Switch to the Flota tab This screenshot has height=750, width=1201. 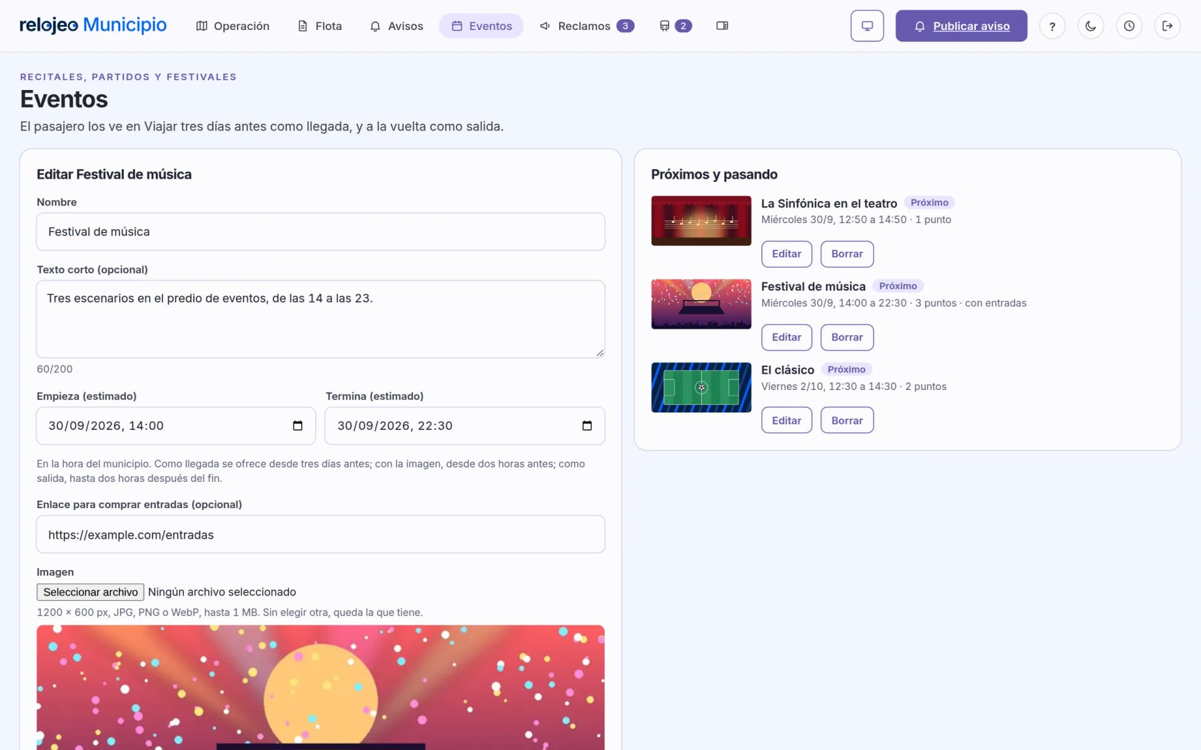(320, 26)
